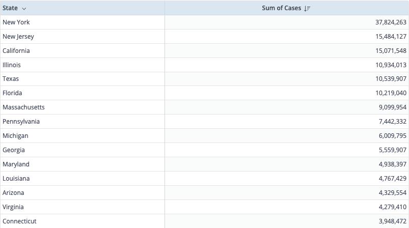Viewport: 409px width, 228px height.
Task: Click the value 10,539,907 for Texas
Action: click(391, 79)
